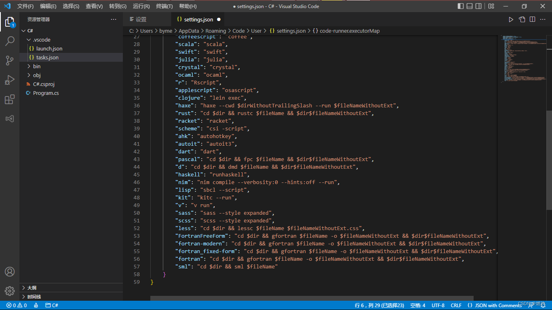552x310 pixels.
Task: Click the horizontal scrollbar of editor
Action: click(x=312, y=298)
